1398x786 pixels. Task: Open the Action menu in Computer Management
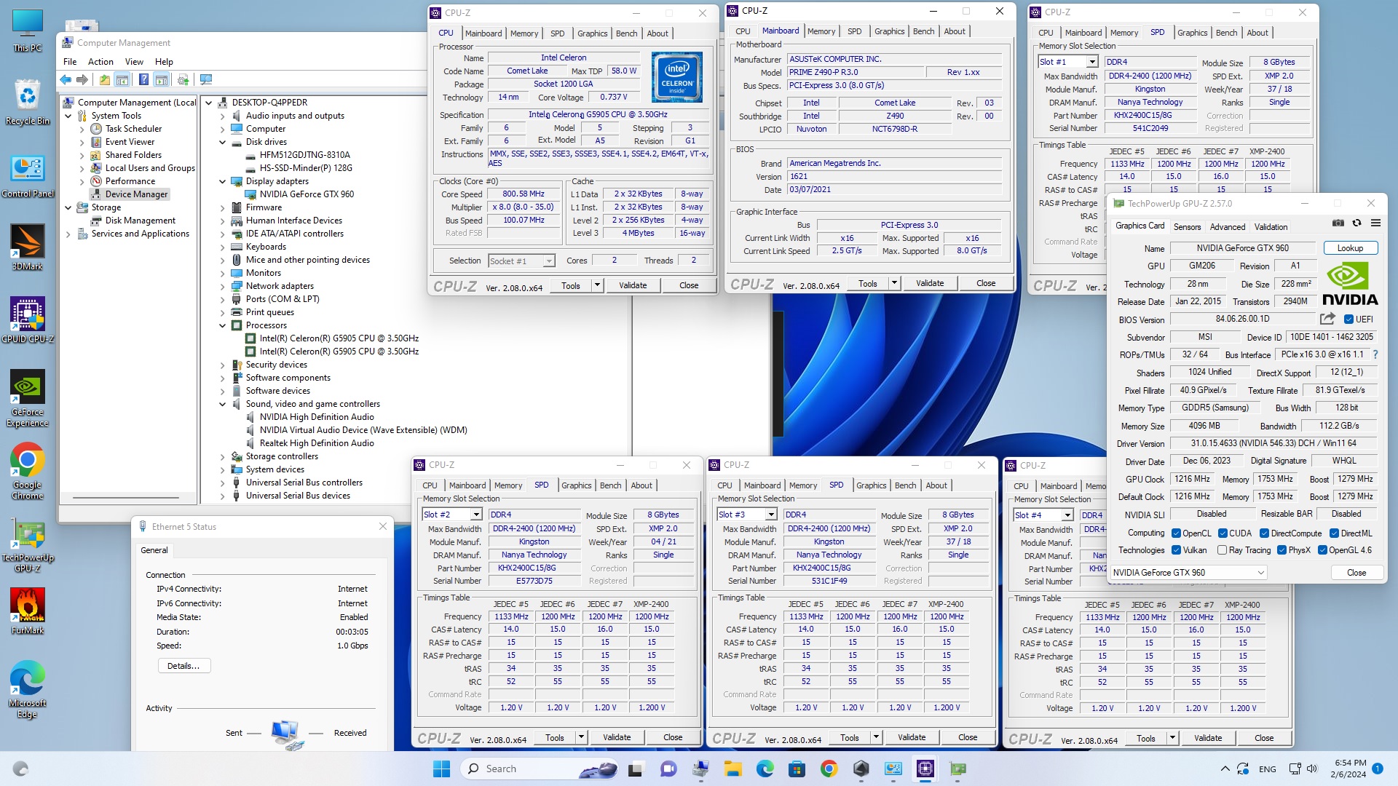(100, 62)
